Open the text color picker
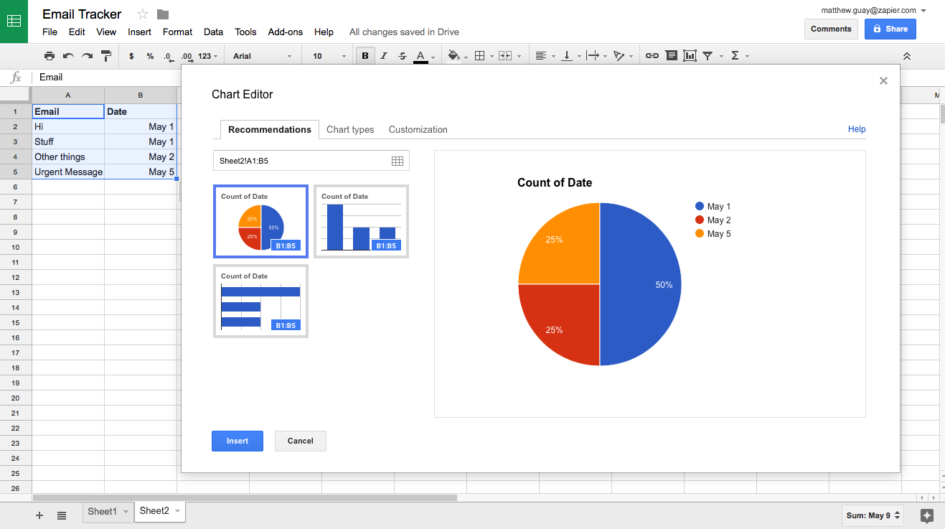The height and width of the screenshot is (529, 945). click(420, 56)
